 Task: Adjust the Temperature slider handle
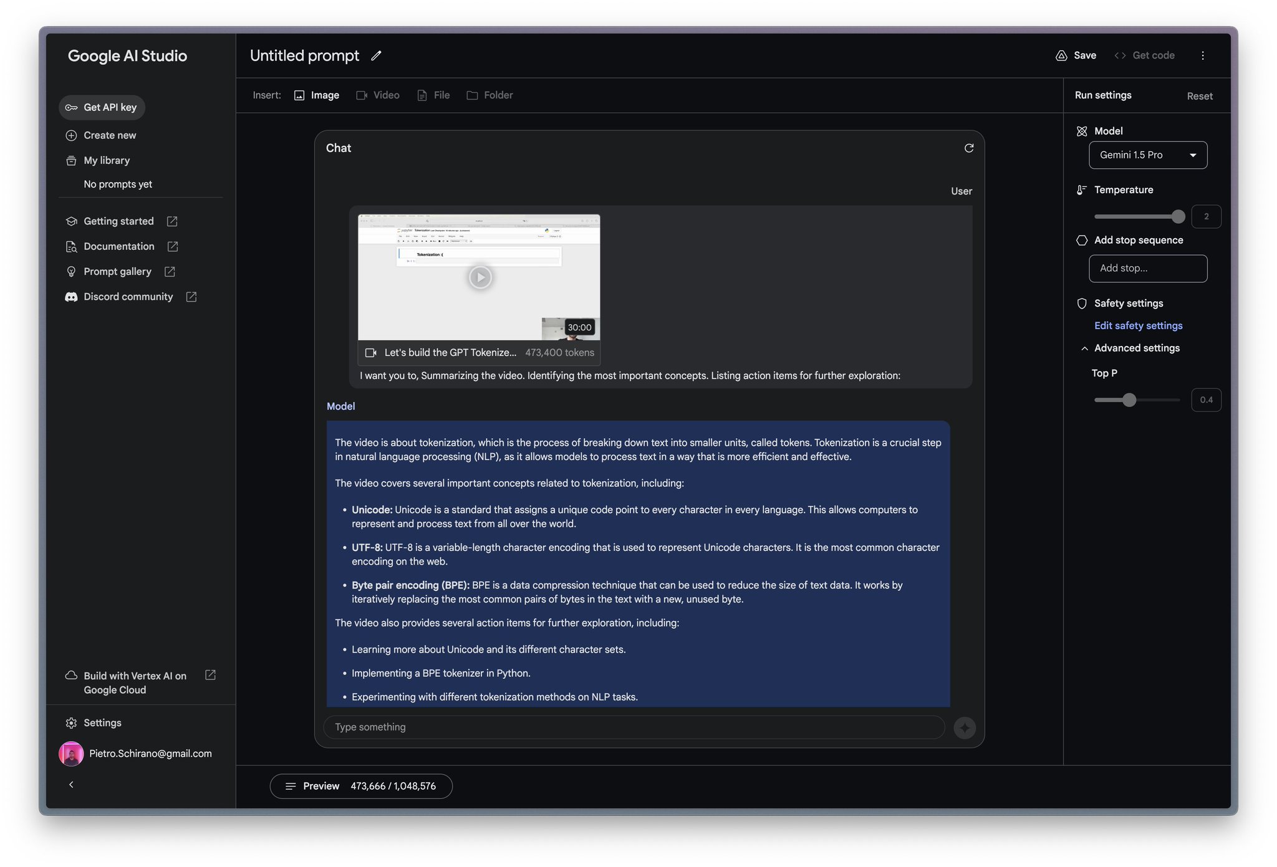click(1178, 216)
